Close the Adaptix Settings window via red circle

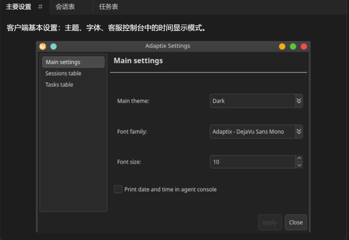304,47
